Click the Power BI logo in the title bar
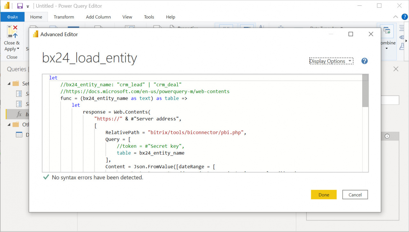Viewport: 409px width, 232px height. [x=7, y=6]
